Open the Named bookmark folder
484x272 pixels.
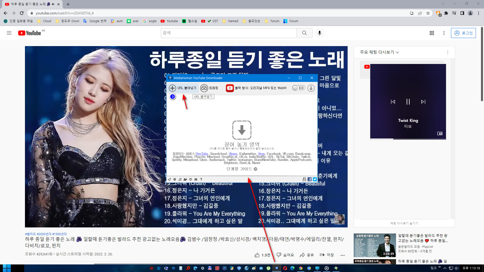(230, 21)
